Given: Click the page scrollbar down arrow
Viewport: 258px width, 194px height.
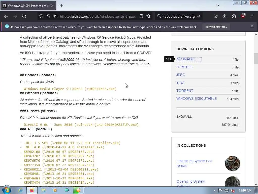Looking at the screenshot, I should [x=256, y=184].
